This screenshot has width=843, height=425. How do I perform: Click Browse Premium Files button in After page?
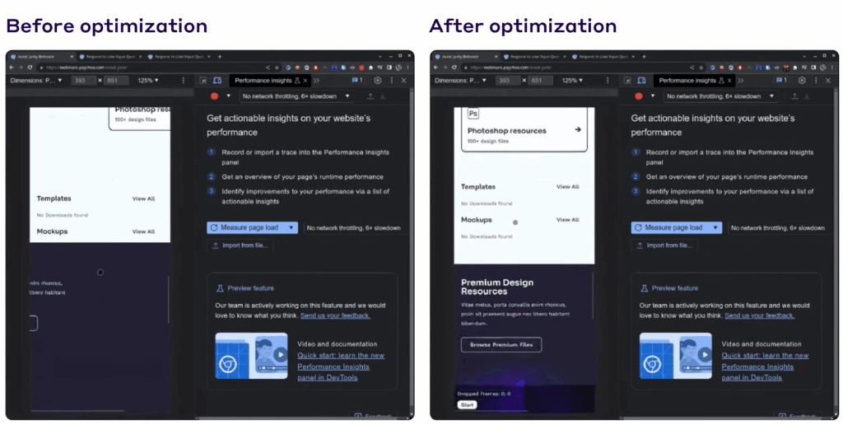[x=501, y=345]
